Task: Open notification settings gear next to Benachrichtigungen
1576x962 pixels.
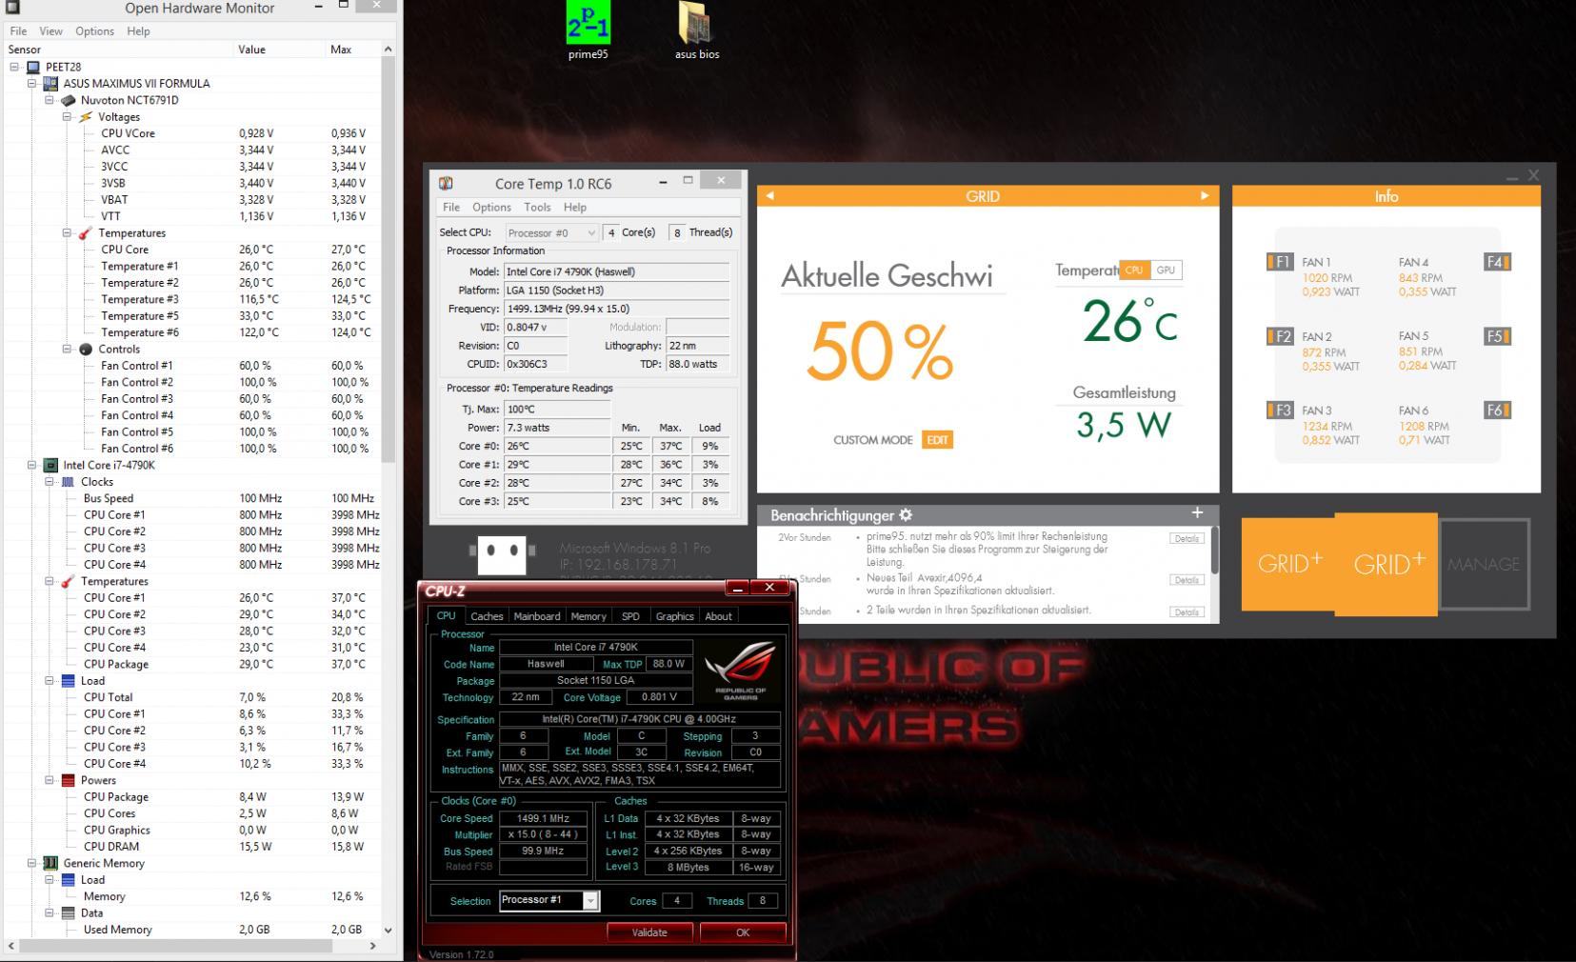Action: tap(906, 515)
